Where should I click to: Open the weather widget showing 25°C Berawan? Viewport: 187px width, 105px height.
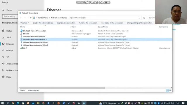[107, 103]
